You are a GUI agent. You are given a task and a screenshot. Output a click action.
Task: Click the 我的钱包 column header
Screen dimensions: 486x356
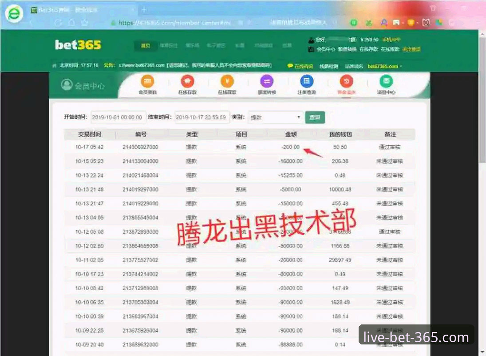(340, 134)
